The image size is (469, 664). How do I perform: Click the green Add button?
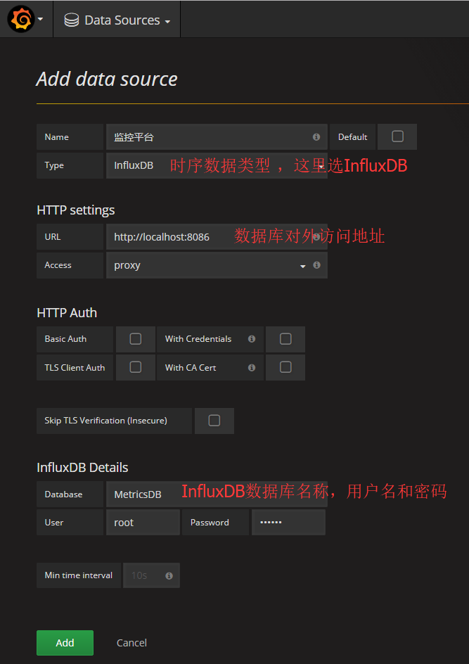click(65, 643)
